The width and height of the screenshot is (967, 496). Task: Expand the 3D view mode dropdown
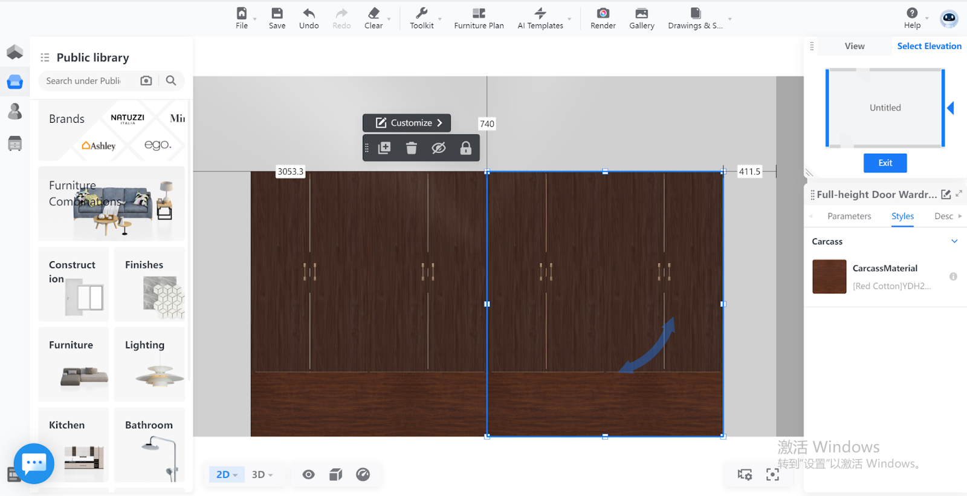262,475
